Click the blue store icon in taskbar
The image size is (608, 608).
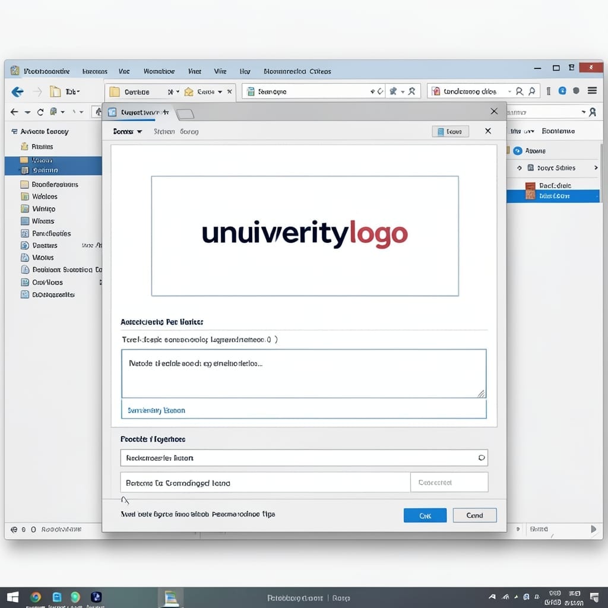[x=57, y=597]
